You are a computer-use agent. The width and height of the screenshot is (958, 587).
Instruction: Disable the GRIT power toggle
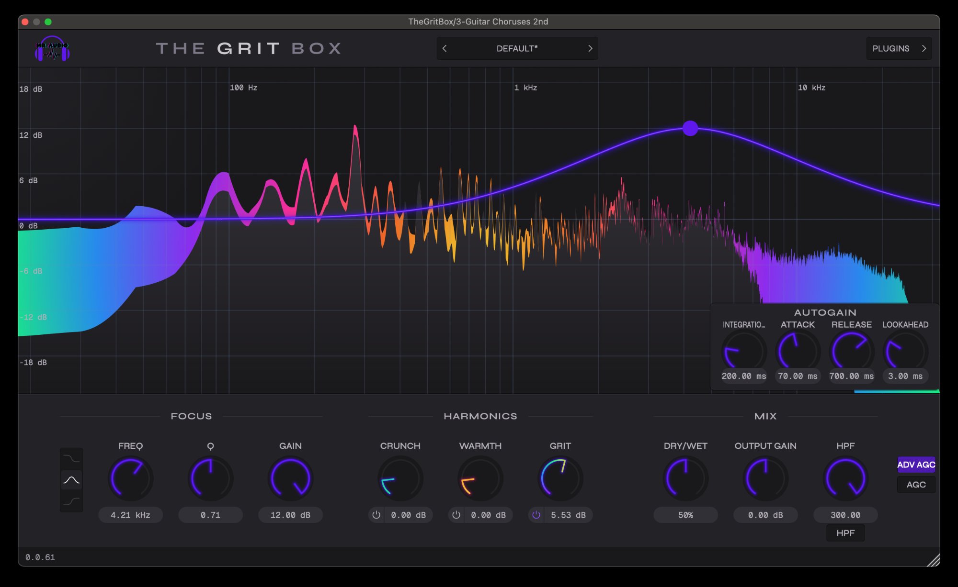click(536, 515)
